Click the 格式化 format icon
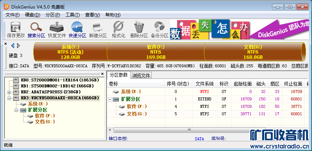The image size is (312, 151). click(x=118, y=30)
